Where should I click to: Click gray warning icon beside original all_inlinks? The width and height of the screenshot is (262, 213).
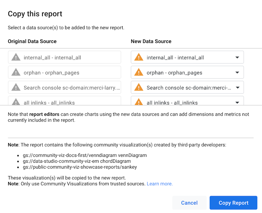16,102
